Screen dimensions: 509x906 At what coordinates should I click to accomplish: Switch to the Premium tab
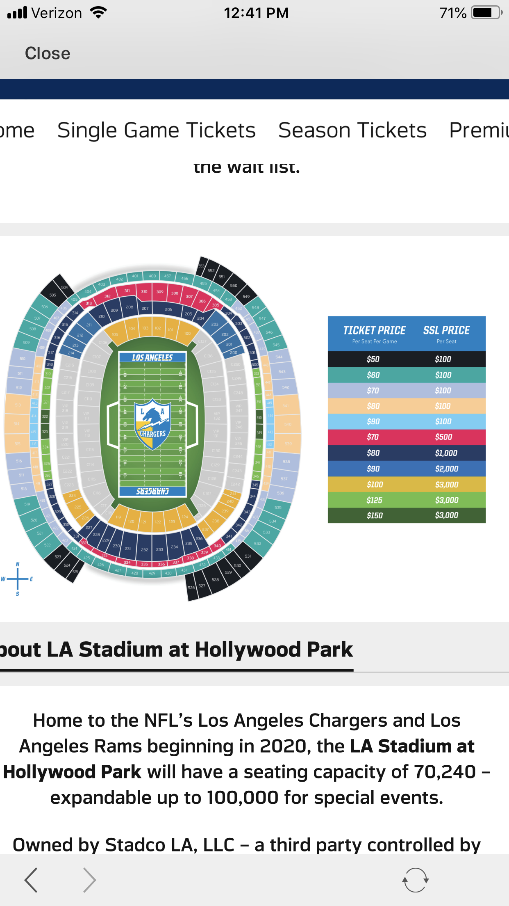point(479,130)
